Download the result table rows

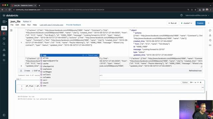[21, 70]
